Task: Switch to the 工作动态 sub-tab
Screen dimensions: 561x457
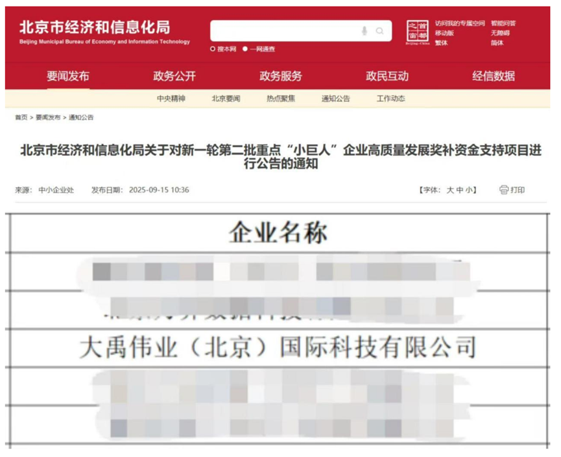Action: (390, 99)
